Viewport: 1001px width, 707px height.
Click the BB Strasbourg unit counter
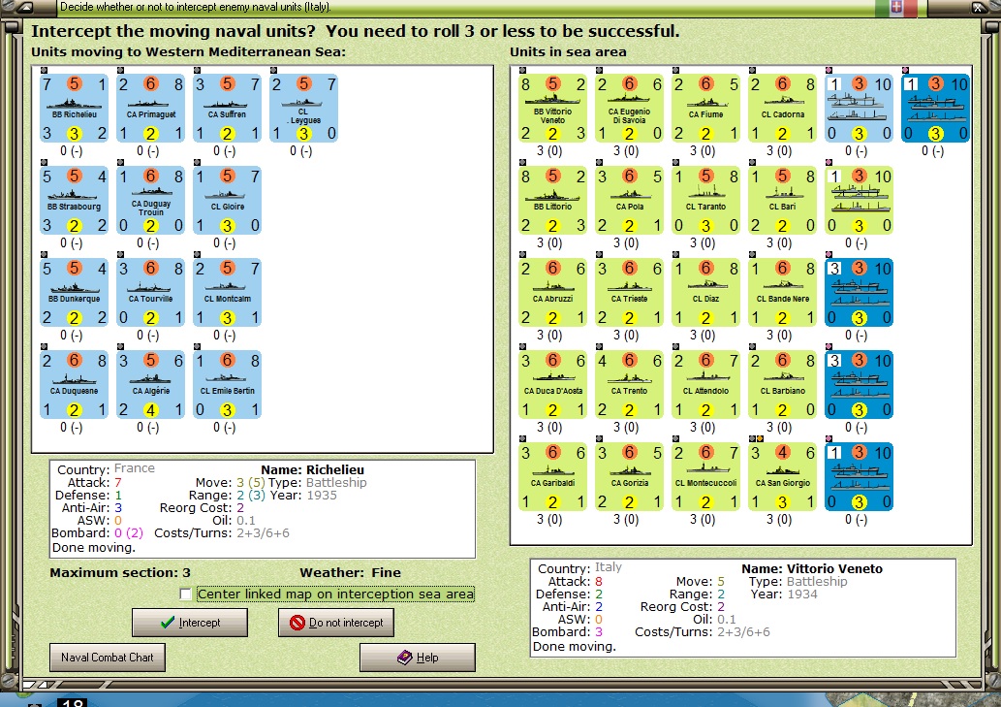point(74,201)
